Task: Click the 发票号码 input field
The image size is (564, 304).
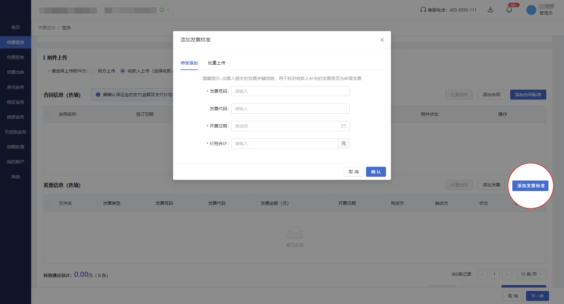Action: [x=290, y=91]
